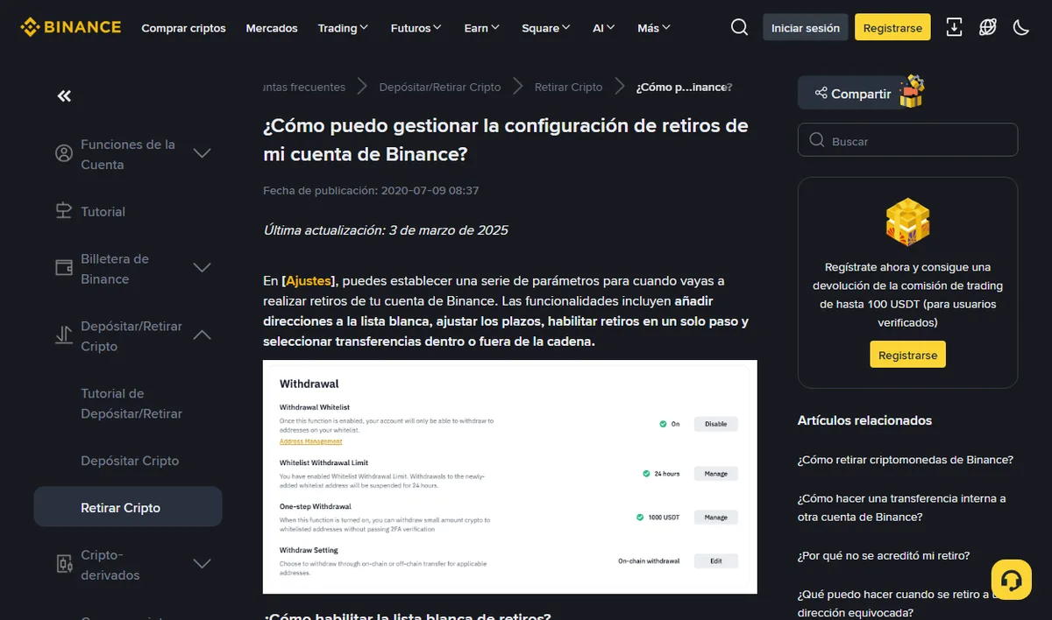
Task: Collapse Depósitar/Retirar Cripto section
Action: [x=202, y=335]
